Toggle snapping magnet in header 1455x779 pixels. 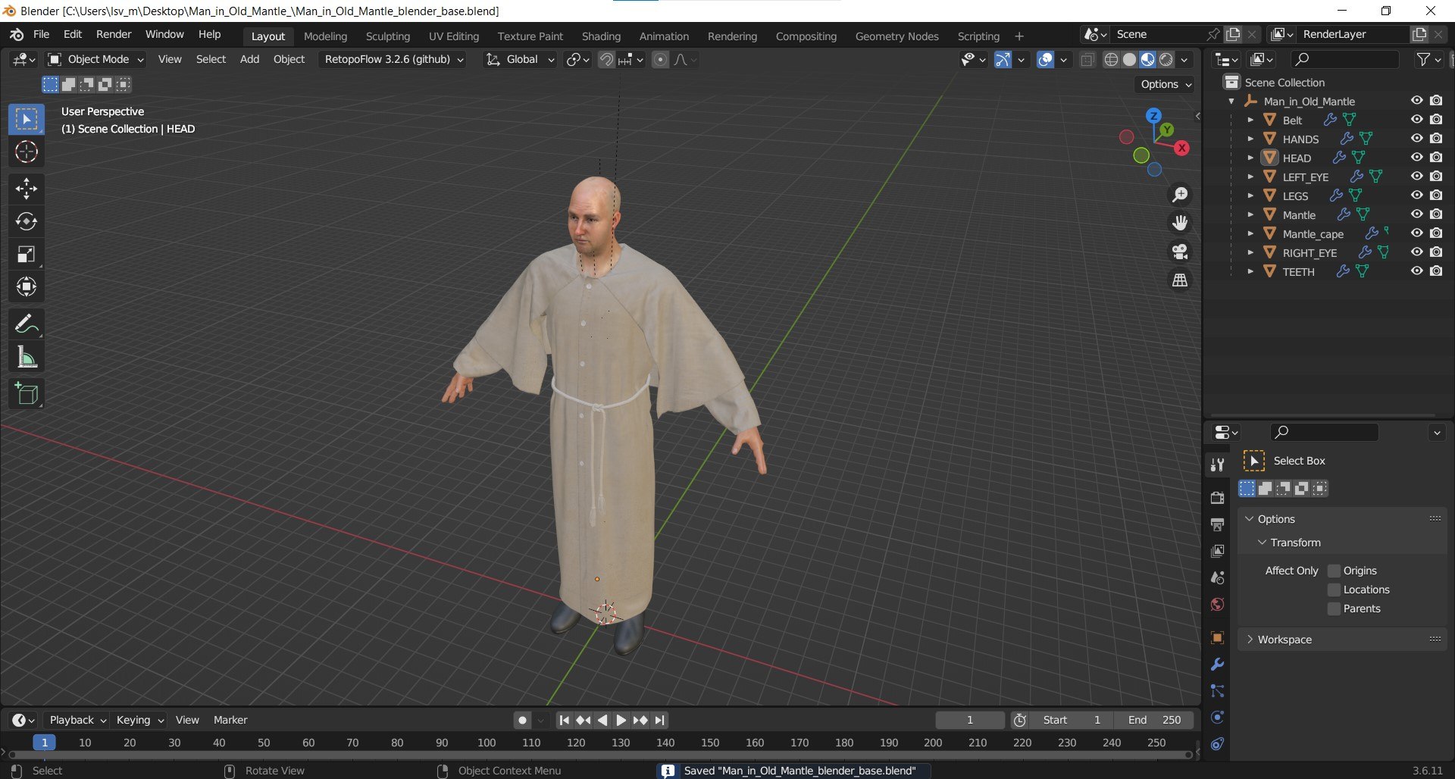point(606,59)
